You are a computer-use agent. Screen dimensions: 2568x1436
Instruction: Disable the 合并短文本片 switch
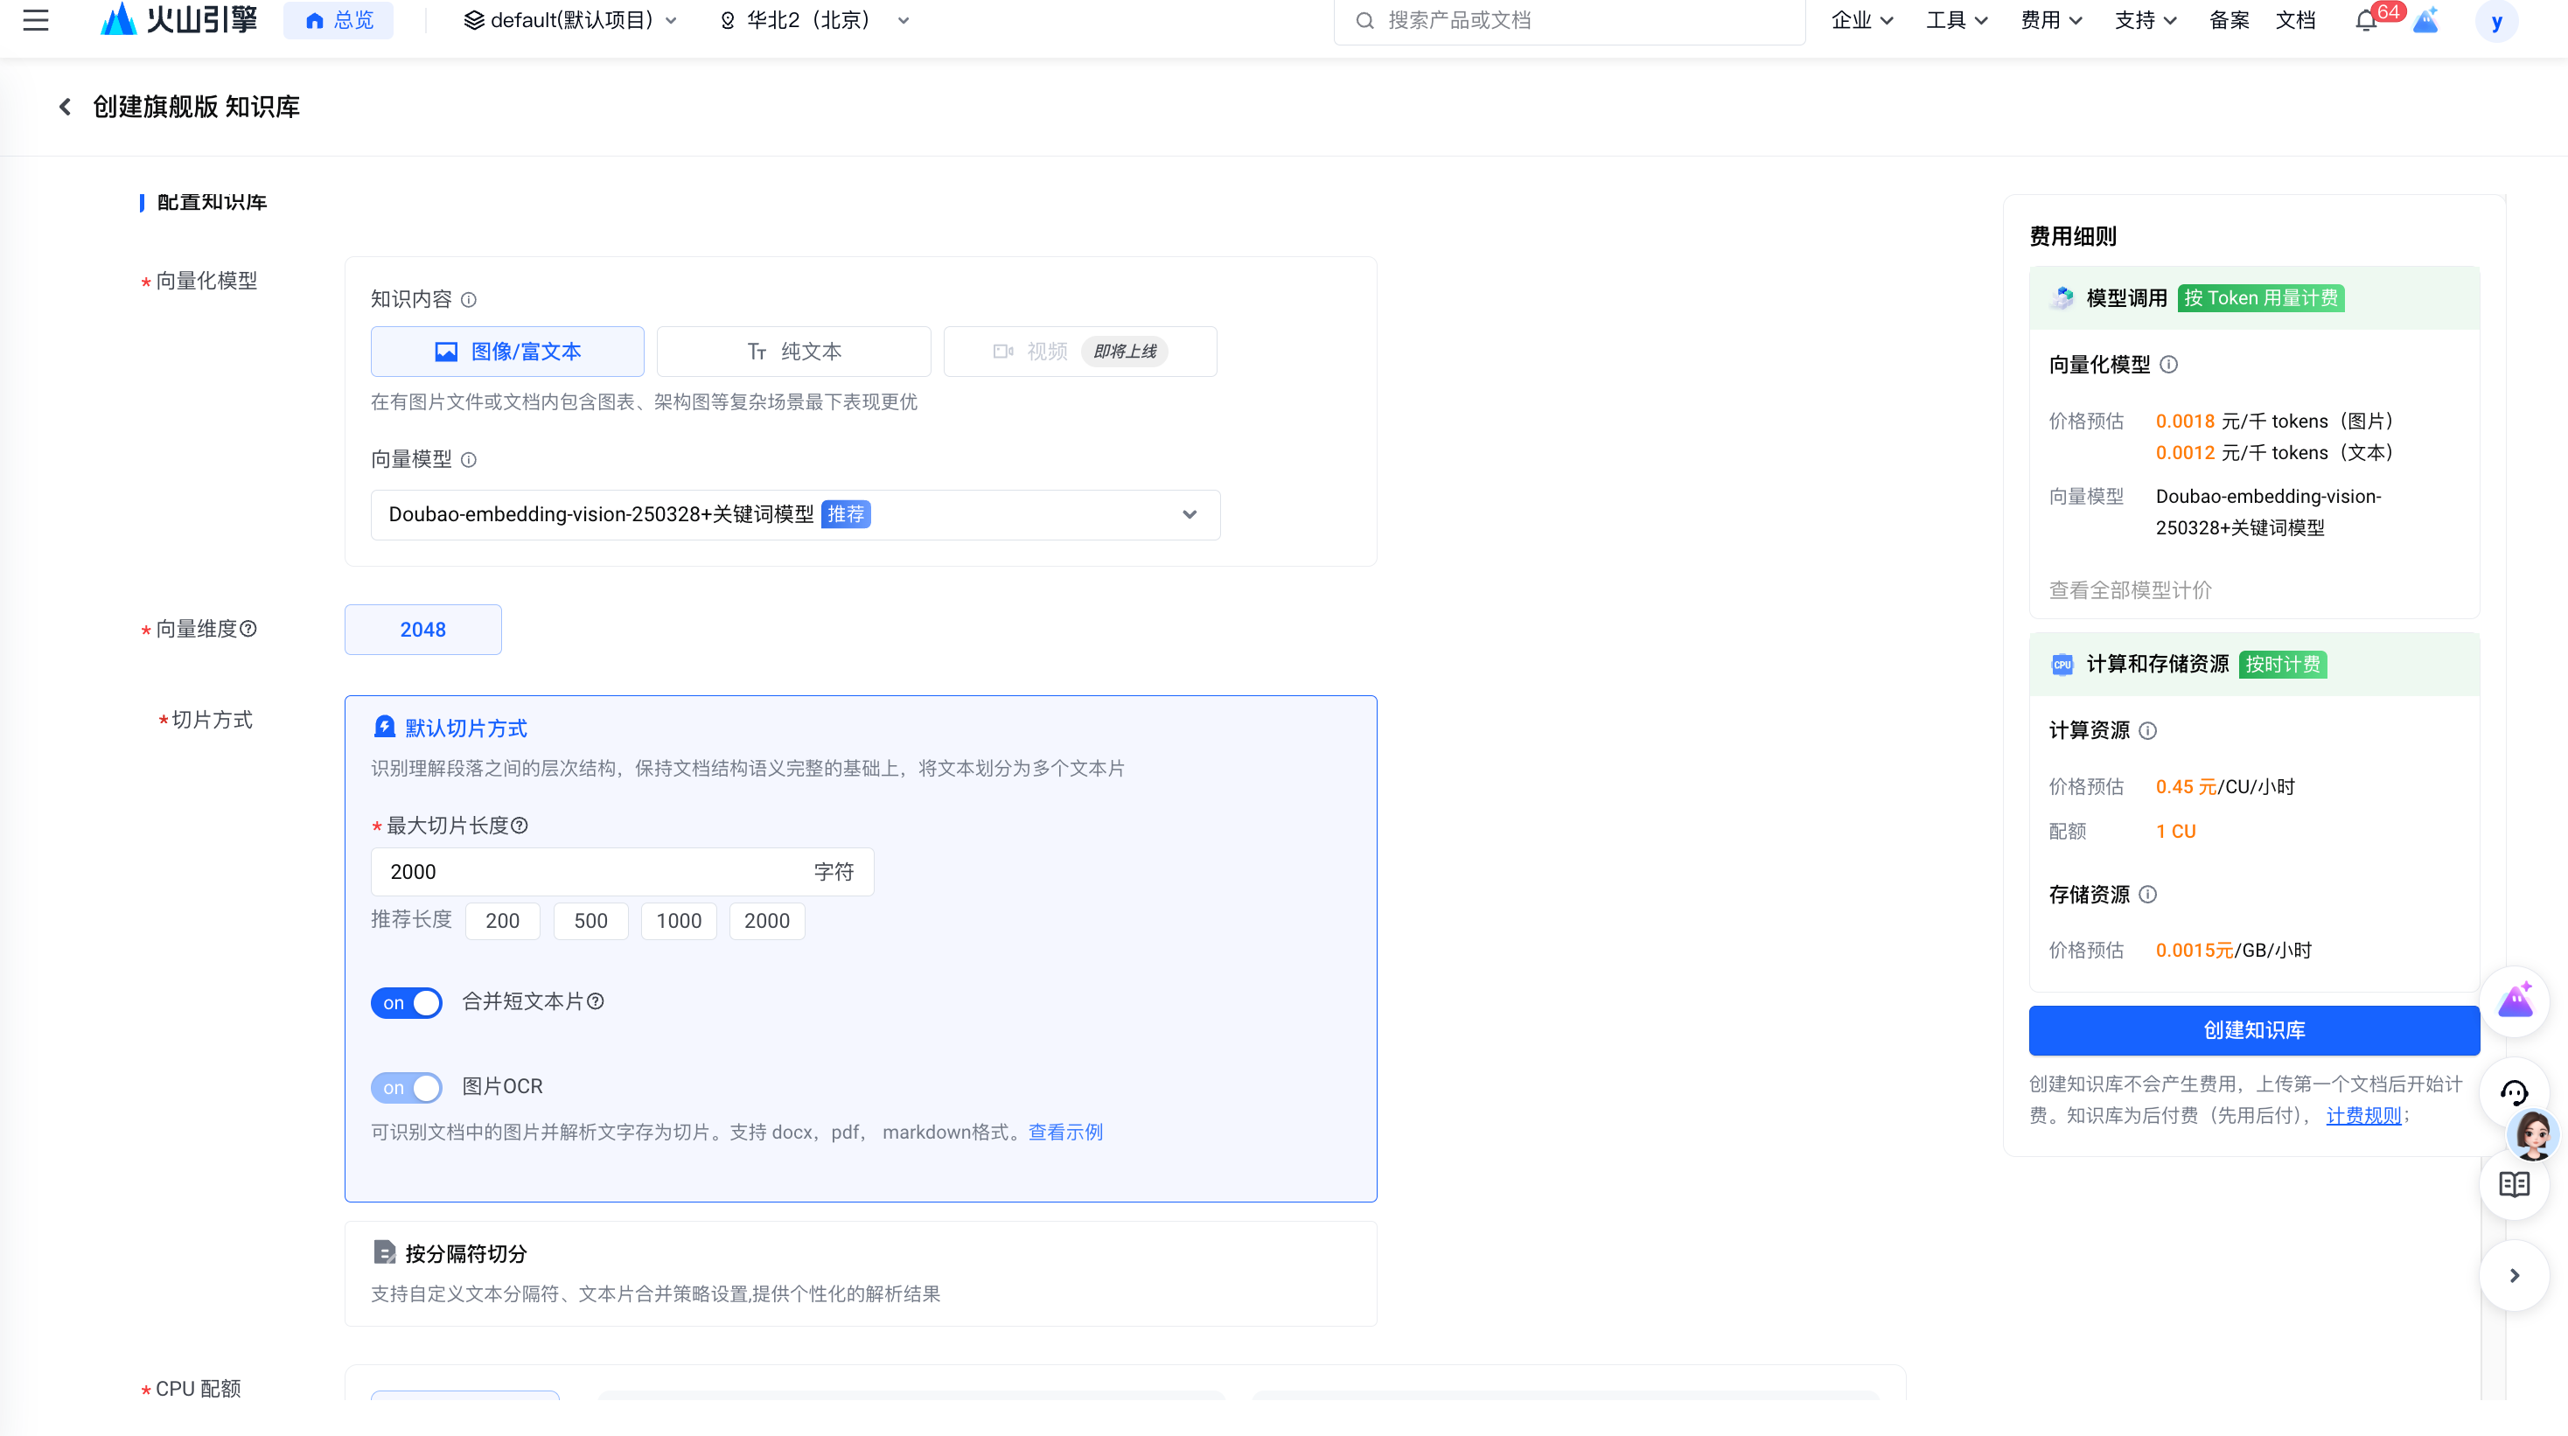pyautogui.click(x=406, y=1002)
